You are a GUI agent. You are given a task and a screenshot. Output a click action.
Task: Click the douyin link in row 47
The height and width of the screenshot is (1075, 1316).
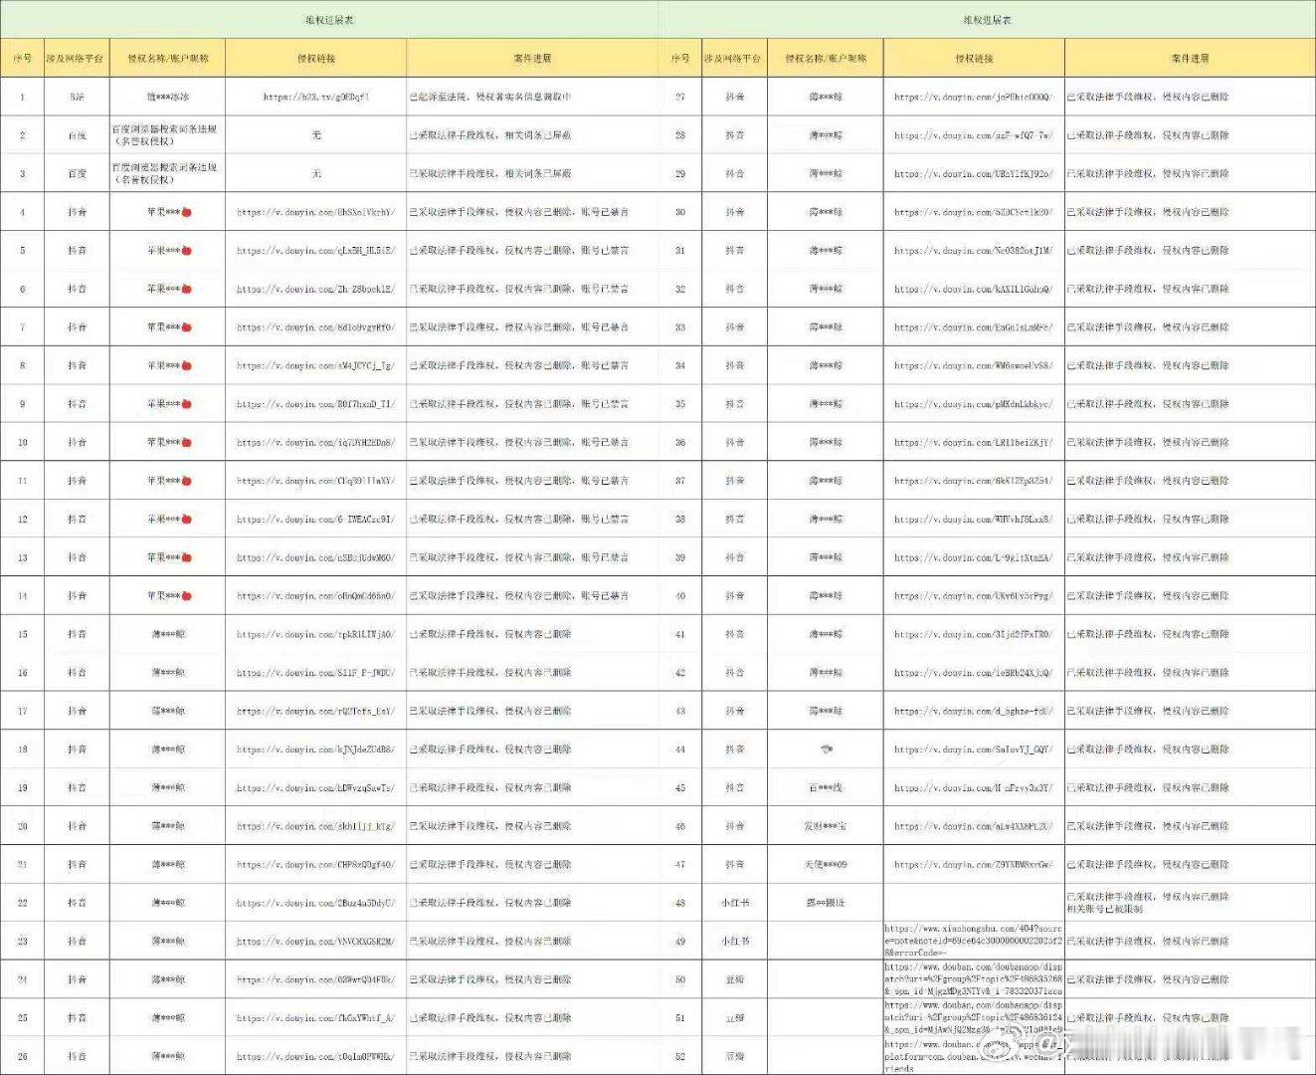coord(973,864)
